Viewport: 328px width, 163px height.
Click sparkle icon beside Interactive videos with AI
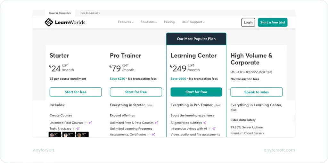[x=214, y=129]
